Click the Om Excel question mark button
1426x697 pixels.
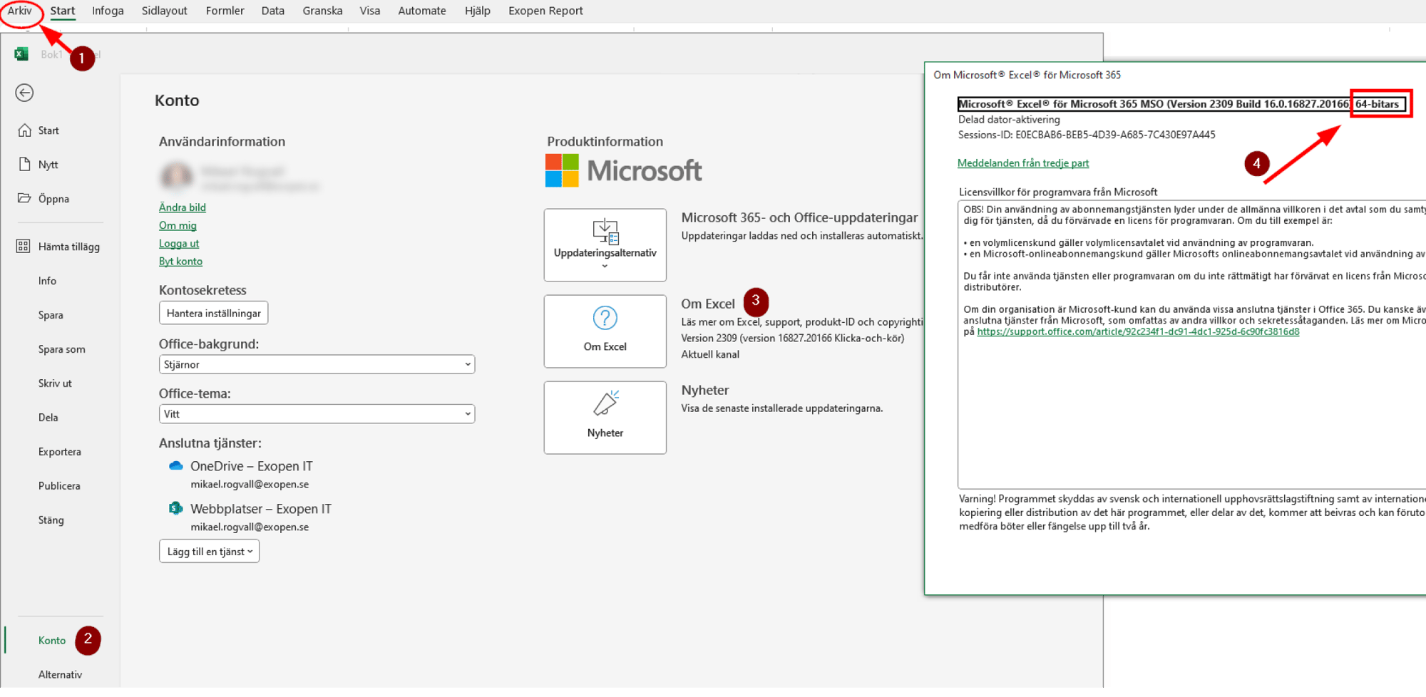pyautogui.click(x=605, y=331)
